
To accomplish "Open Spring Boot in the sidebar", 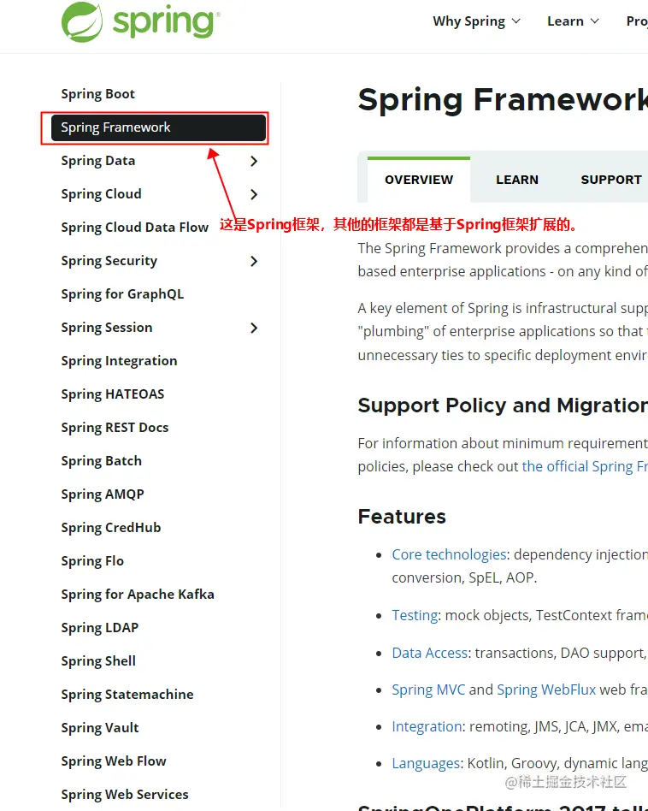I will click(97, 94).
